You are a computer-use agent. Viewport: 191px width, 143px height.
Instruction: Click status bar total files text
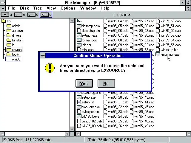pyautogui.click(x=117, y=140)
